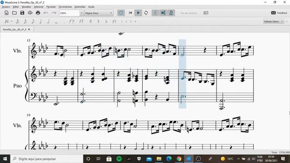Select eighth note duration
Viewport: 290px width, 163px height.
pos(33,21)
